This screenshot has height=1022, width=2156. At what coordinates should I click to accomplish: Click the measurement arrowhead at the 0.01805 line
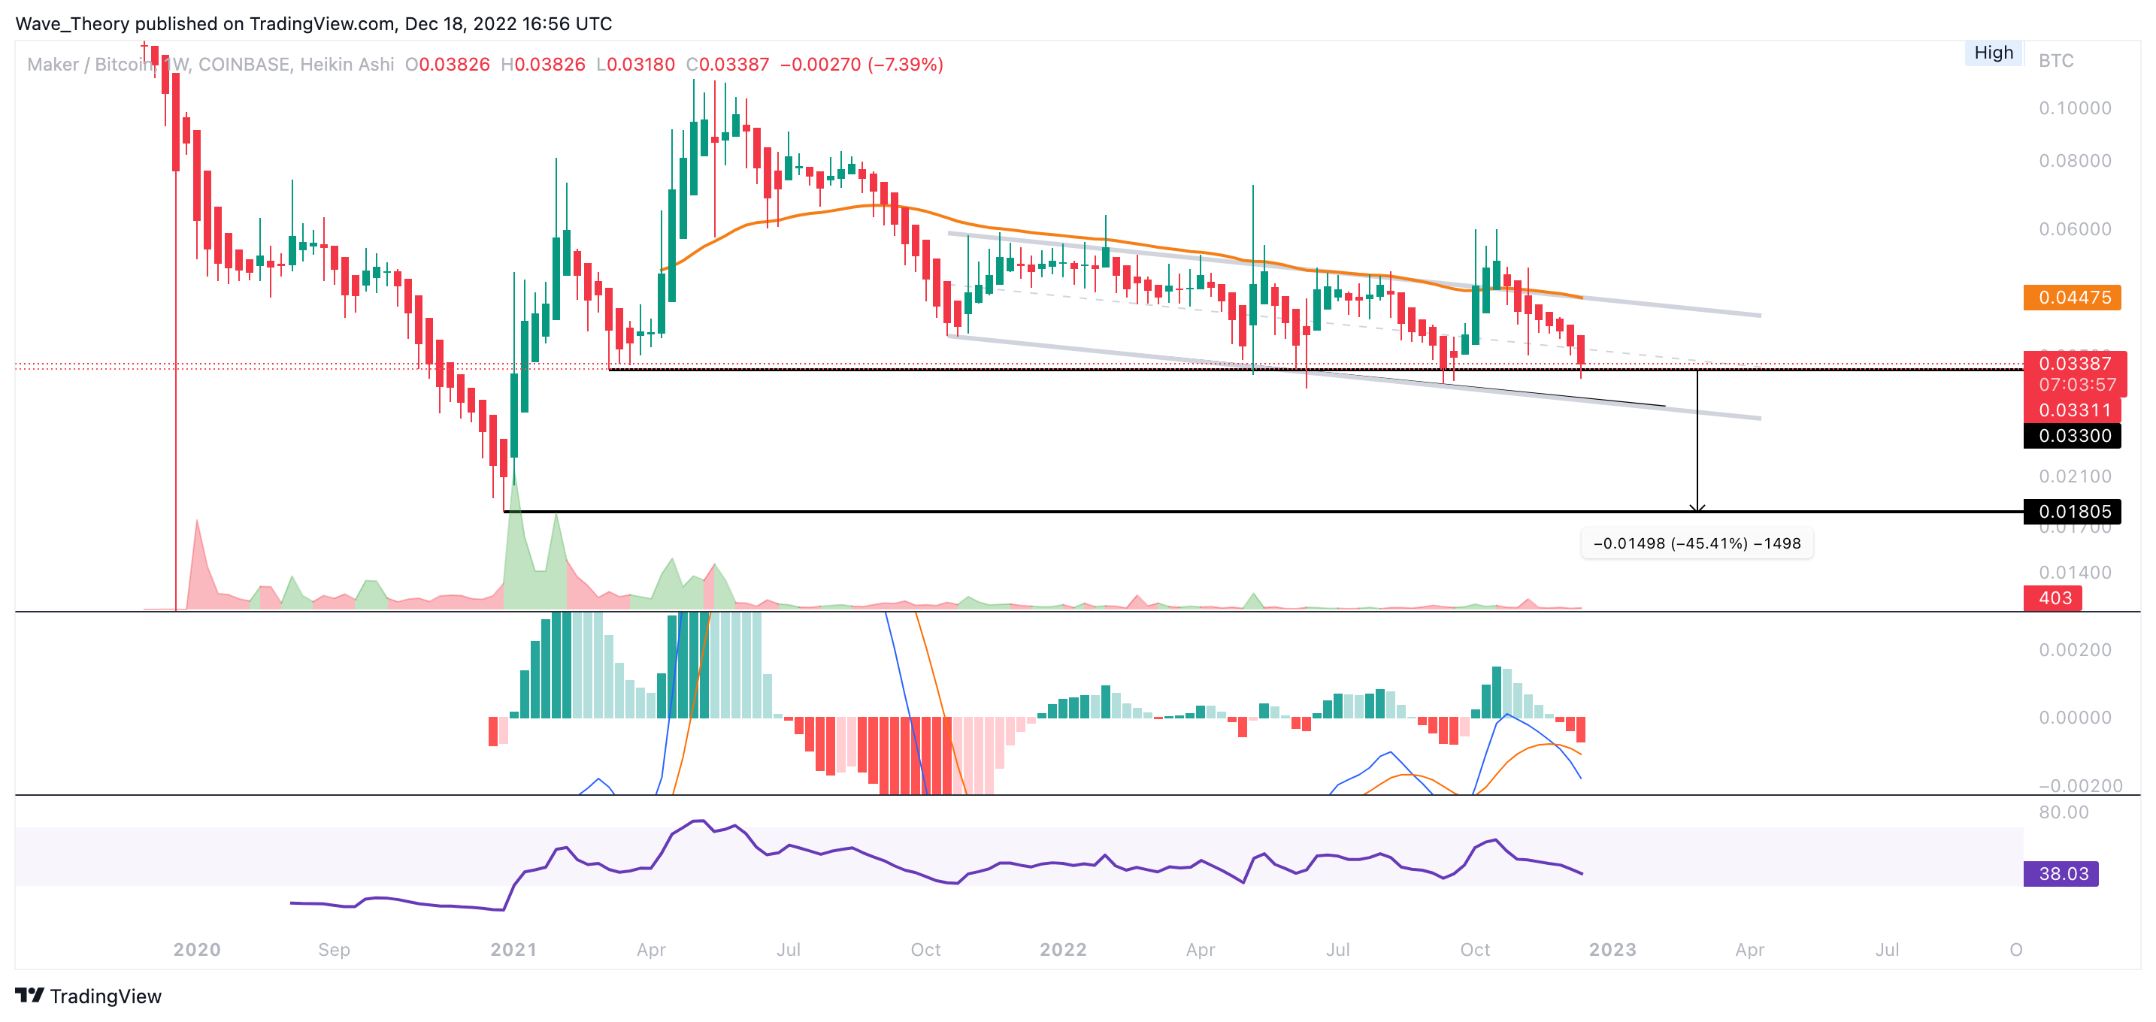click(x=1697, y=508)
